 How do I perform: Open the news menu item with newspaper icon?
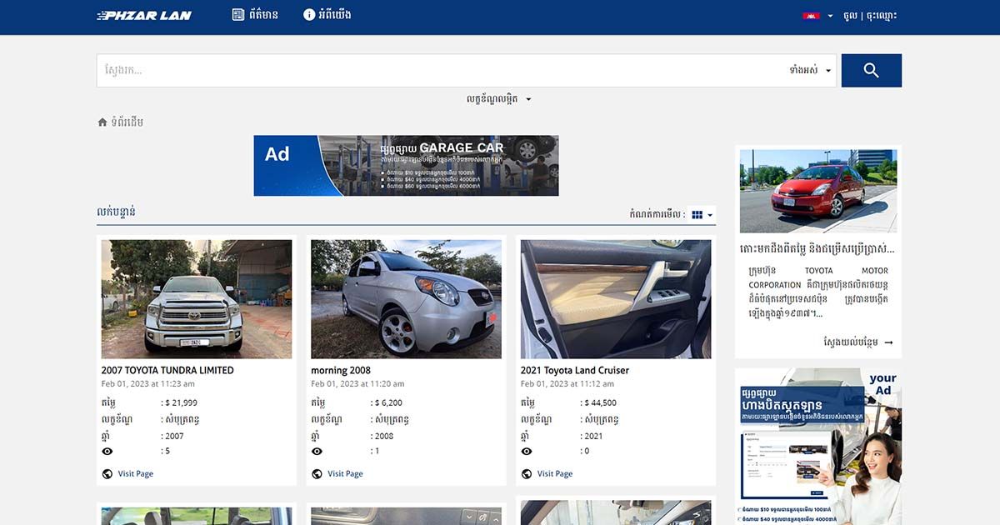tap(255, 15)
